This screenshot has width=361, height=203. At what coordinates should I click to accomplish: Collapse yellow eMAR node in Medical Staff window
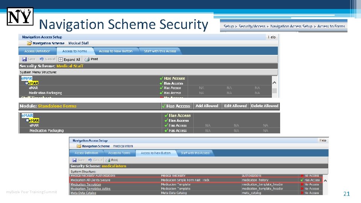pos(27,83)
